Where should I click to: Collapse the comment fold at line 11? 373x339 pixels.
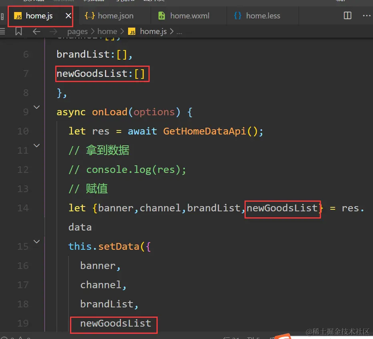click(x=37, y=145)
